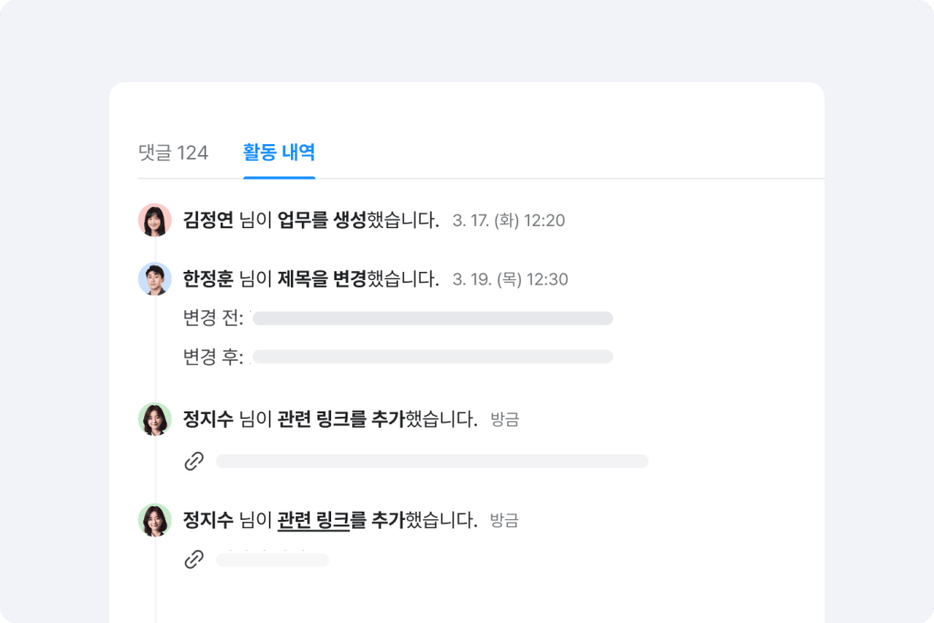Click the 변경 후 title placeholder bar
934x623 pixels.
click(432, 357)
